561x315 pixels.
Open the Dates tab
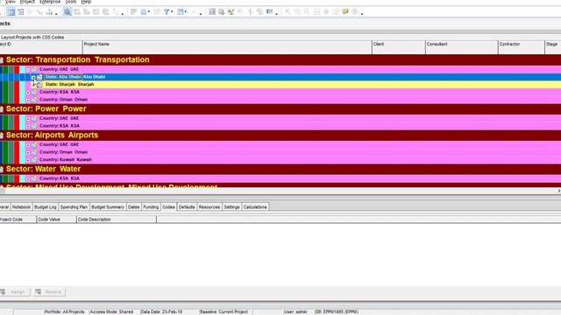coord(133,207)
